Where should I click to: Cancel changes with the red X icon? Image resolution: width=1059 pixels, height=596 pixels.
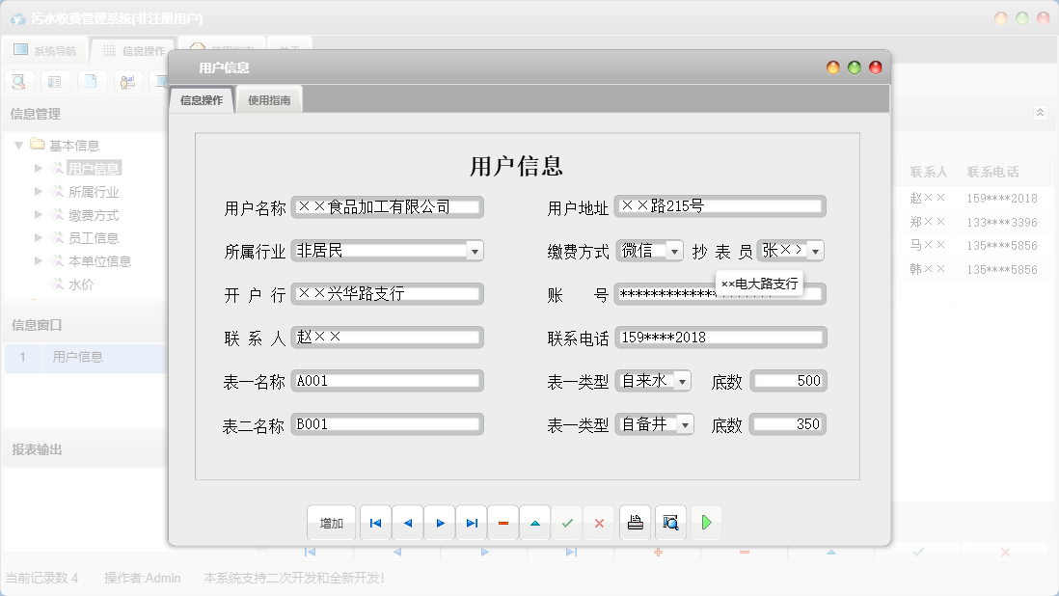[599, 522]
